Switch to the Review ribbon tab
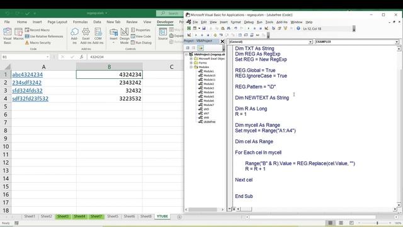The image size is (403, 227). pos(132,22)
